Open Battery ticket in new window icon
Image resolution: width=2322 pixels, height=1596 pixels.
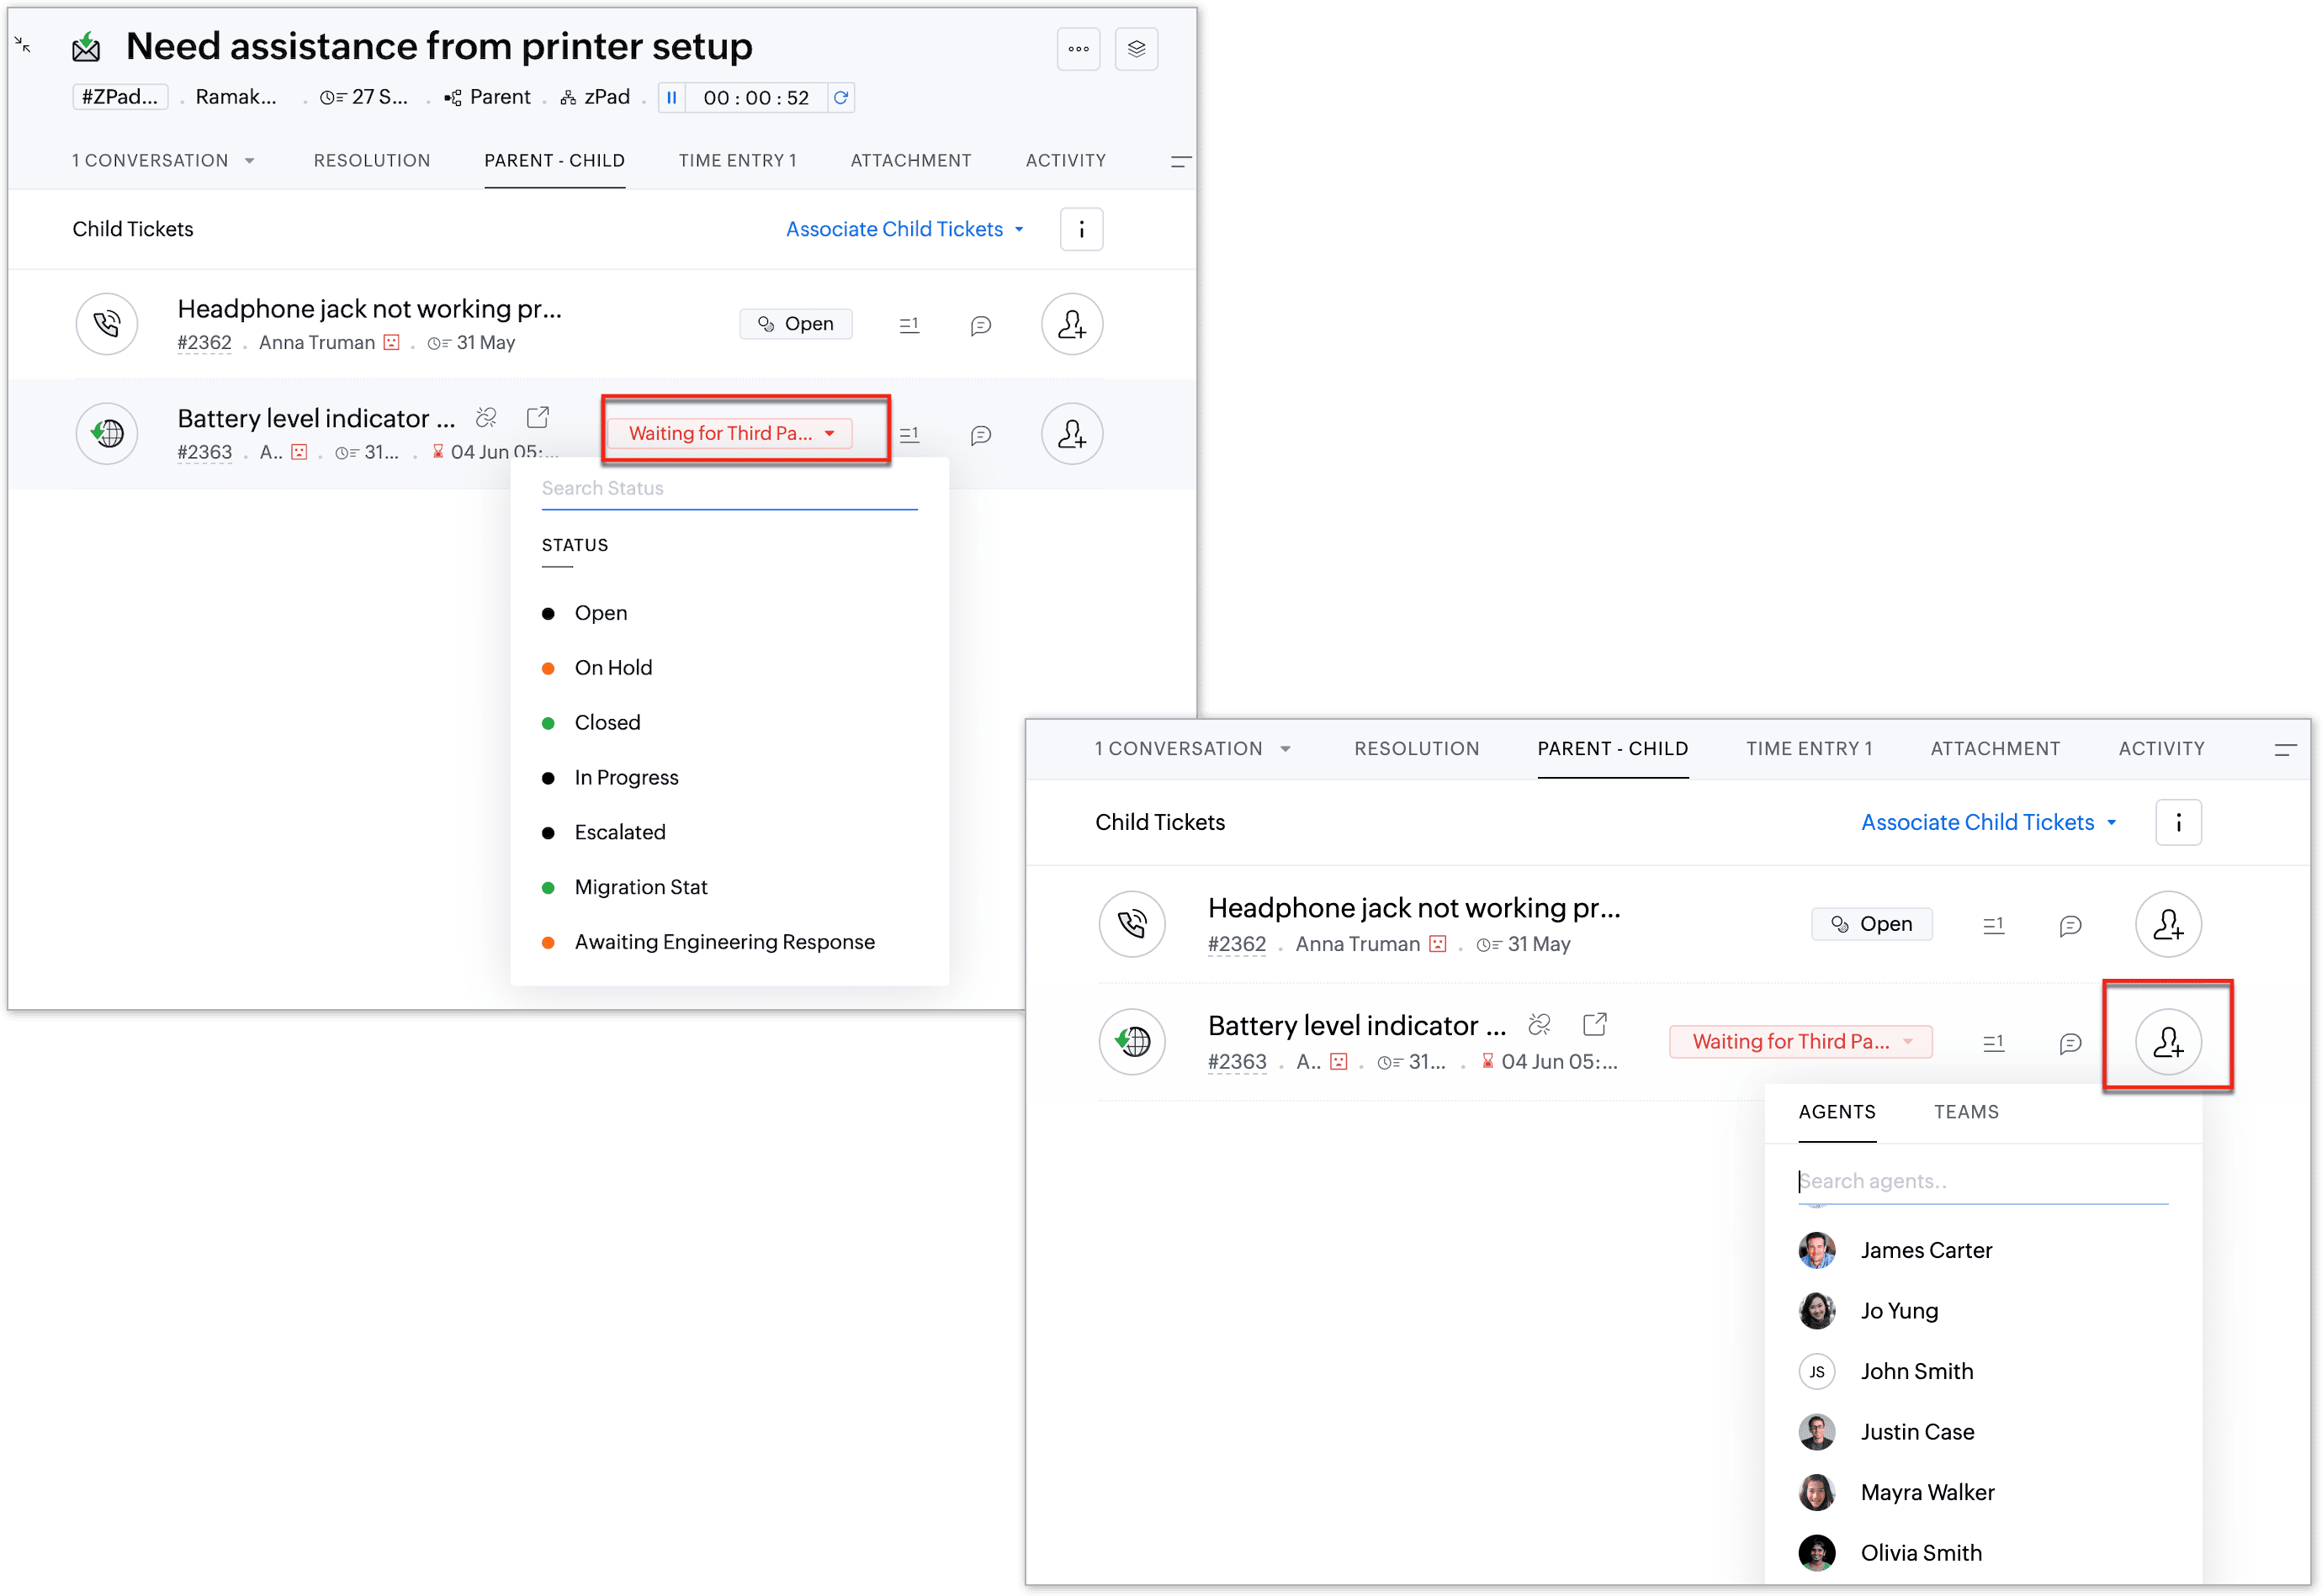pos(538,417)
